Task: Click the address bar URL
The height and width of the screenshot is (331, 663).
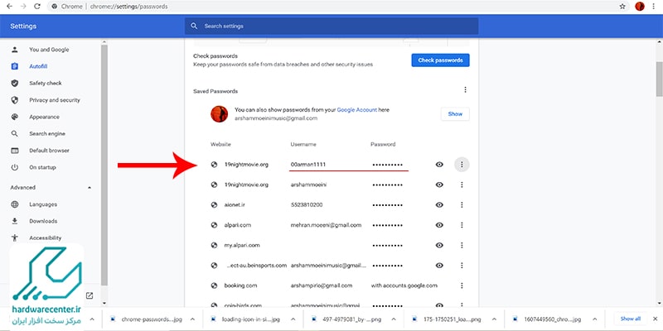Action: (128, 7)
